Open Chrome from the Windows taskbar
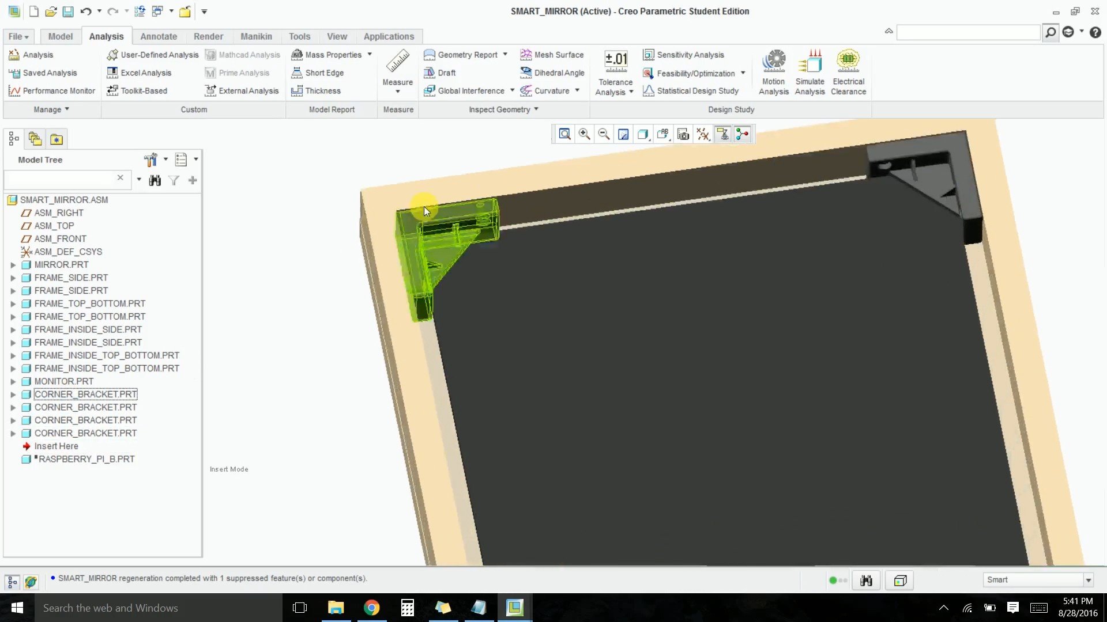This screenshot has height=622, width=1107. (x=371, y=608)
